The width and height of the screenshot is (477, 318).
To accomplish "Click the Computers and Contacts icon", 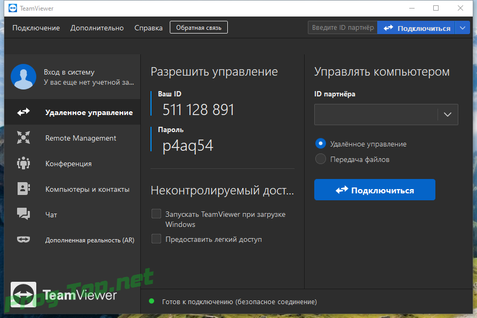I will (23, 189).
